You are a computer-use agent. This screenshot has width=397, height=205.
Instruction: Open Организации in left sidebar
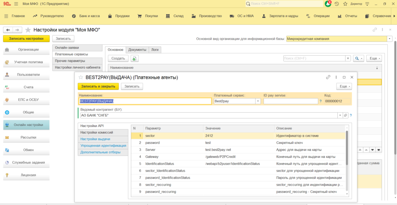tap(26, 49)
